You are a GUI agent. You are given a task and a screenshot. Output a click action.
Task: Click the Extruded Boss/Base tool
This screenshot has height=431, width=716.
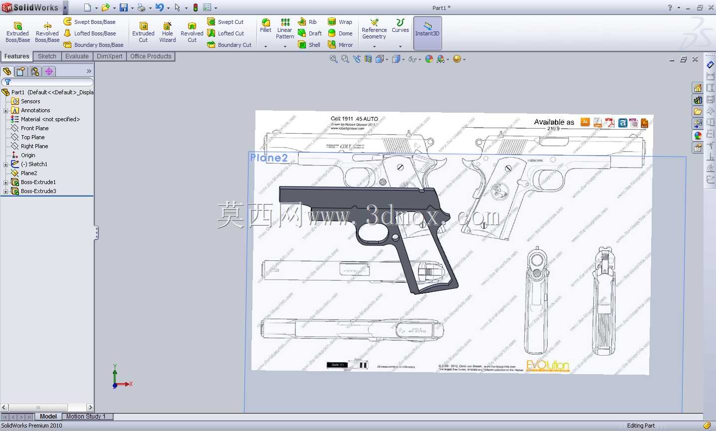(18, 32)
